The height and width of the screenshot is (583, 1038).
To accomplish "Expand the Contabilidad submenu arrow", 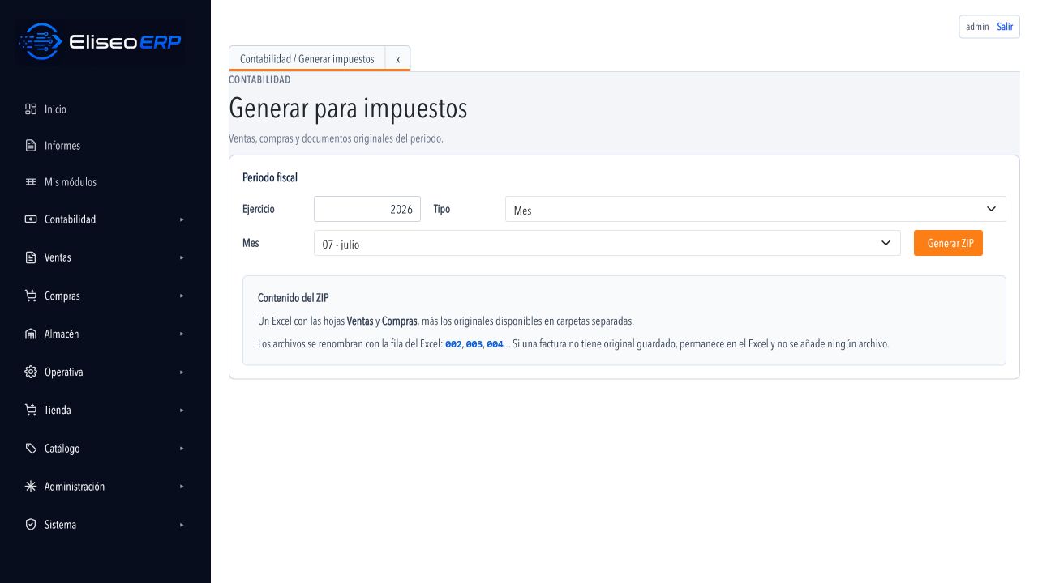I will 182,219.
